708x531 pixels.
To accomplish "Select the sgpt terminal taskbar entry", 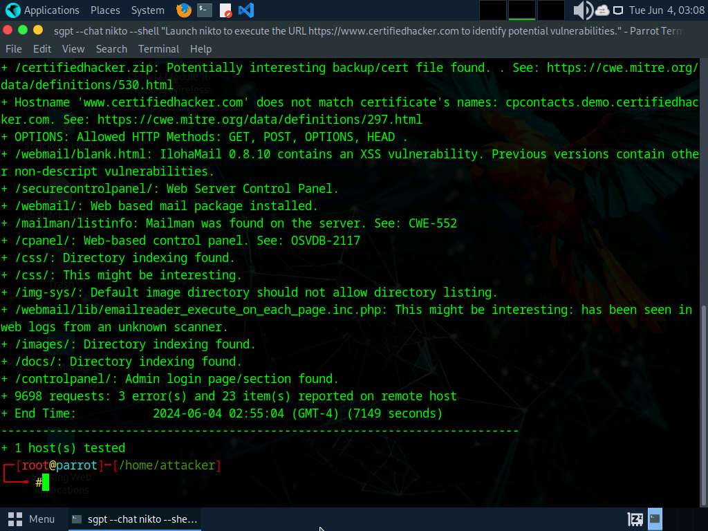I will pyautogui.click(x=135, y=519).
